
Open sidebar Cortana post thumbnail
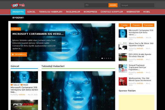point(123,34)
